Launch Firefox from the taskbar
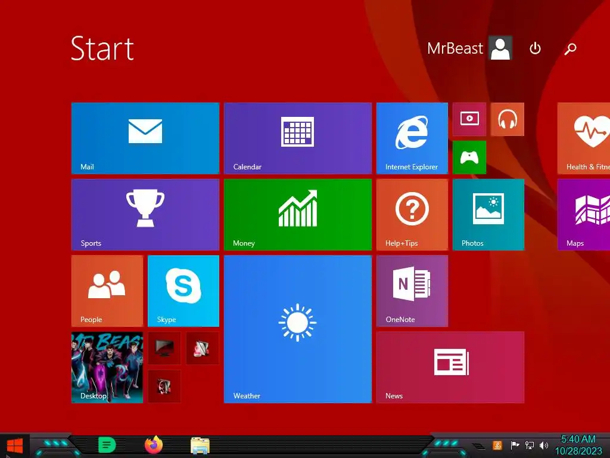This screenshot has height=458, width=610. coord(154,445)
